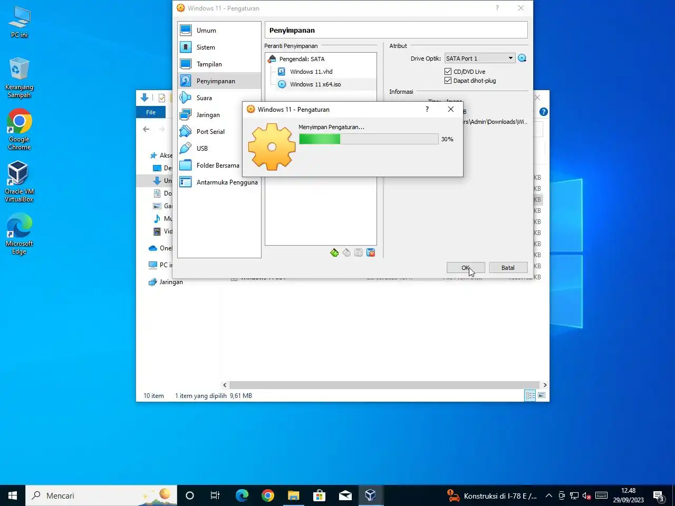Launch Google Chrome desktop shortcut
675x506 pixels.
[20, 130]
